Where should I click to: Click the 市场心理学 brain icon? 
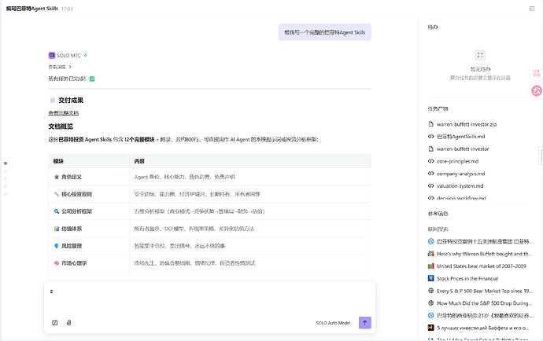[57, 263]
